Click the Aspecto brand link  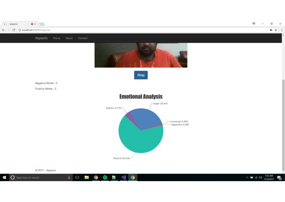tap(41, 38)
